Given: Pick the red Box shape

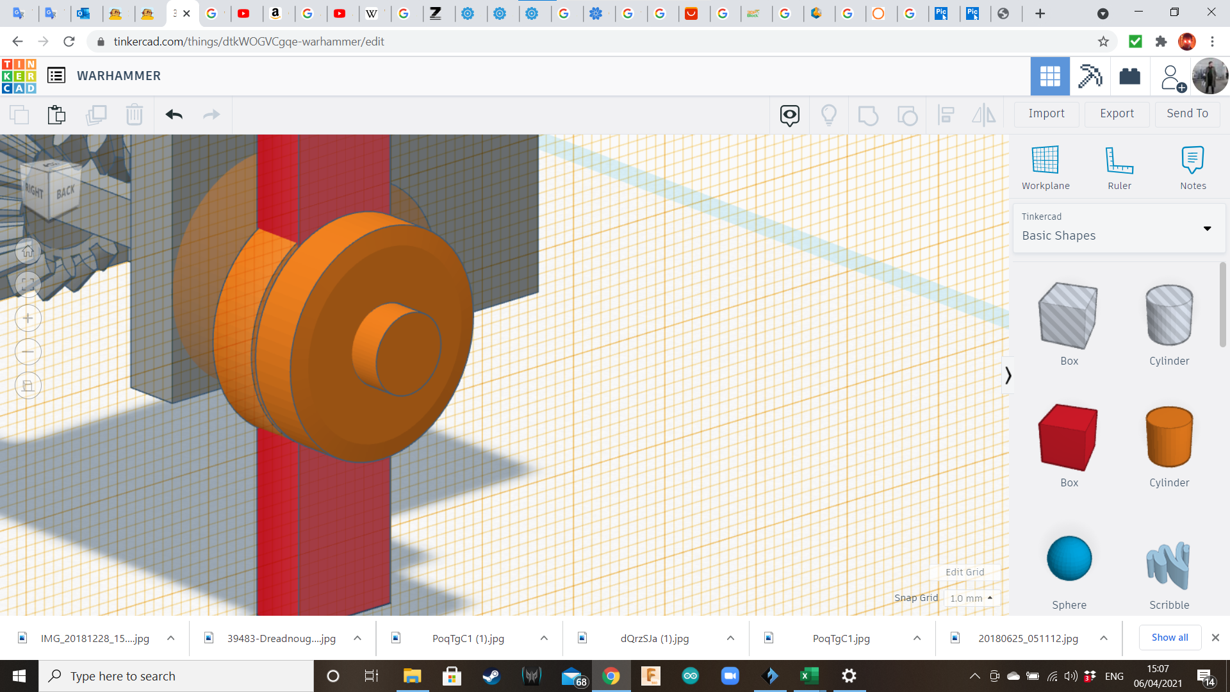Looking at the screenshot, I should 1069,438.
